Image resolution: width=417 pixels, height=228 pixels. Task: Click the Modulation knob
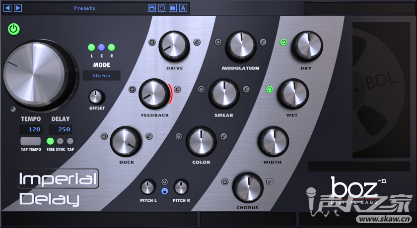[x=241, y=46]
